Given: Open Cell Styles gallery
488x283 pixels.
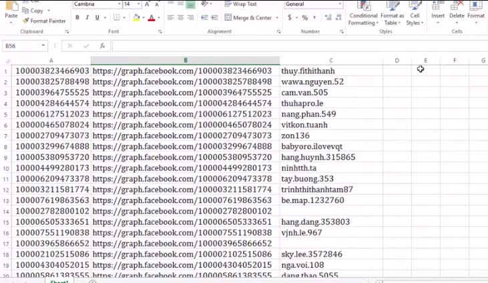Looking at the screenshot, I should pos(415,13).
